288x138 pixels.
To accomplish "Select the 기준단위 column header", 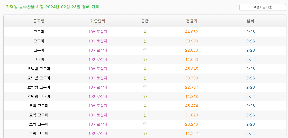I will 98,21.
